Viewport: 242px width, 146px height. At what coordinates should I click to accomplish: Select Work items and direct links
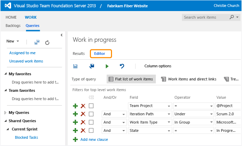click(189, 79)
